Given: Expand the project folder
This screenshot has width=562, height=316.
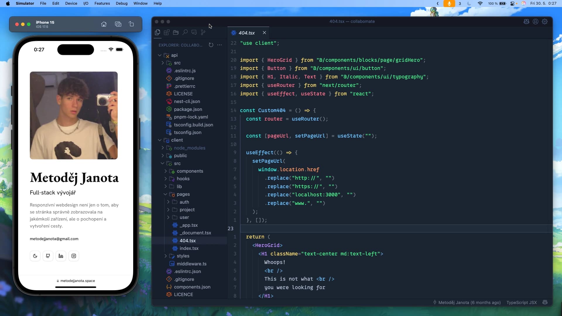Looking at the screenshot, I should pyautogui.click(x=168, y=210).
